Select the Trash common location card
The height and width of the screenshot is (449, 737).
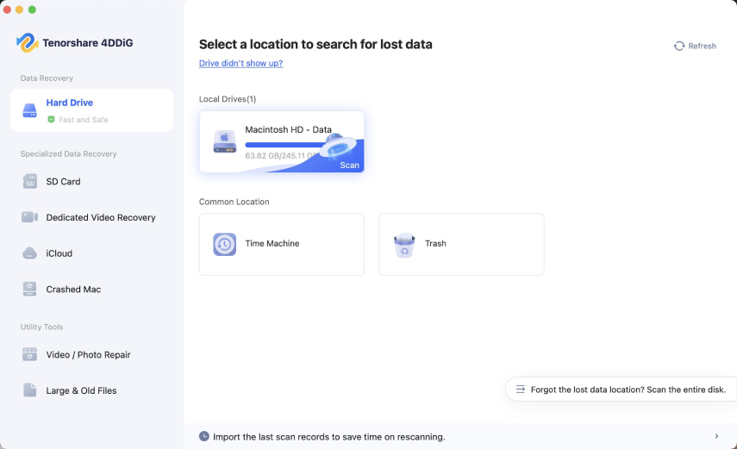point(461,244)
